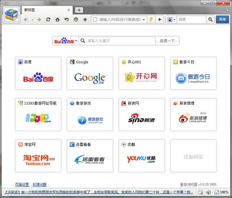Go forward with the forward arrow
This screenshot has height=198, width=232.
tap(39, 19)
